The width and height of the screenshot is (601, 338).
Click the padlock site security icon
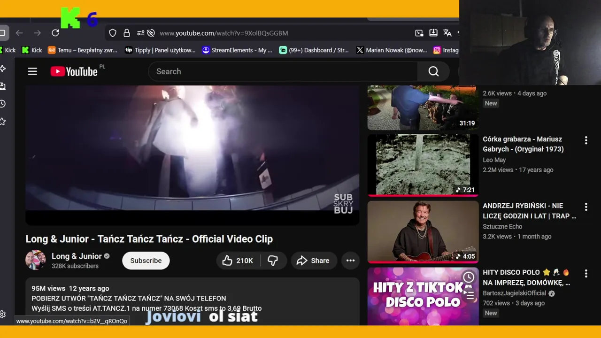[x=126, y=33]
